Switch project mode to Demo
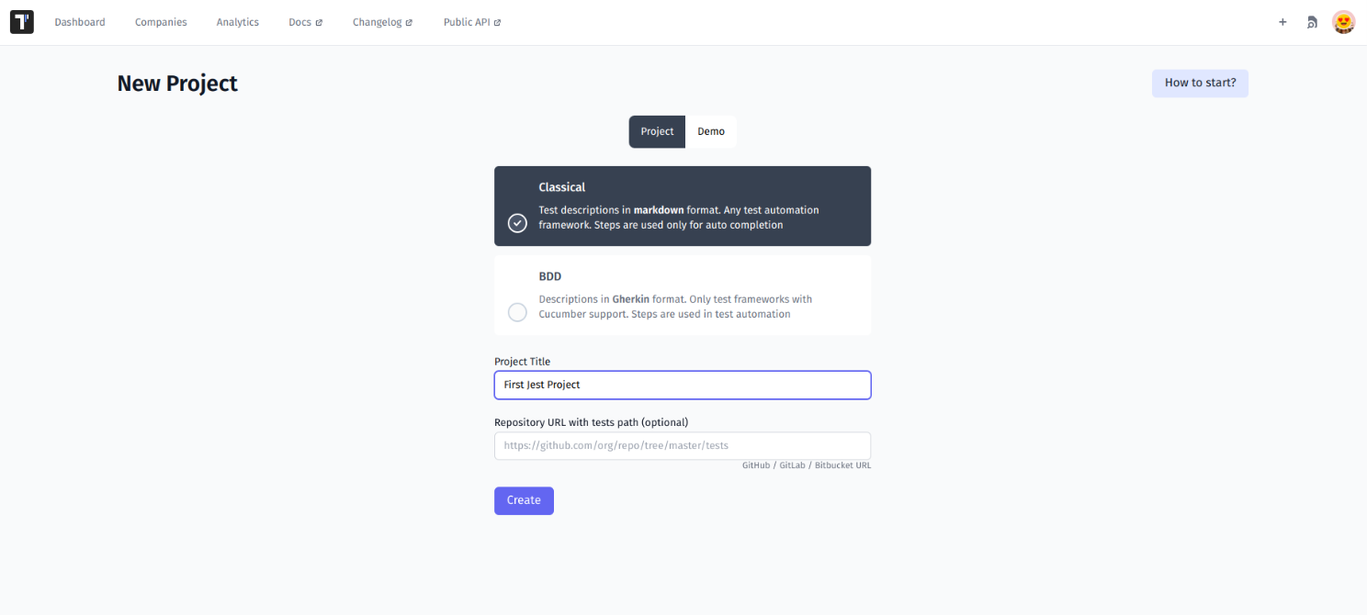The image size is (1367, 615). [710, 131]
